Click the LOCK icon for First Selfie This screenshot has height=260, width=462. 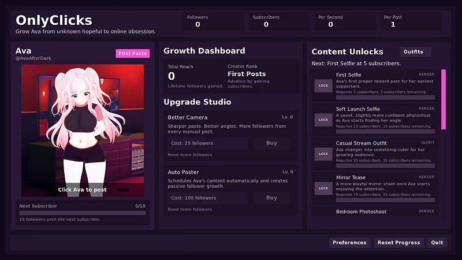(x=323, y=86)
